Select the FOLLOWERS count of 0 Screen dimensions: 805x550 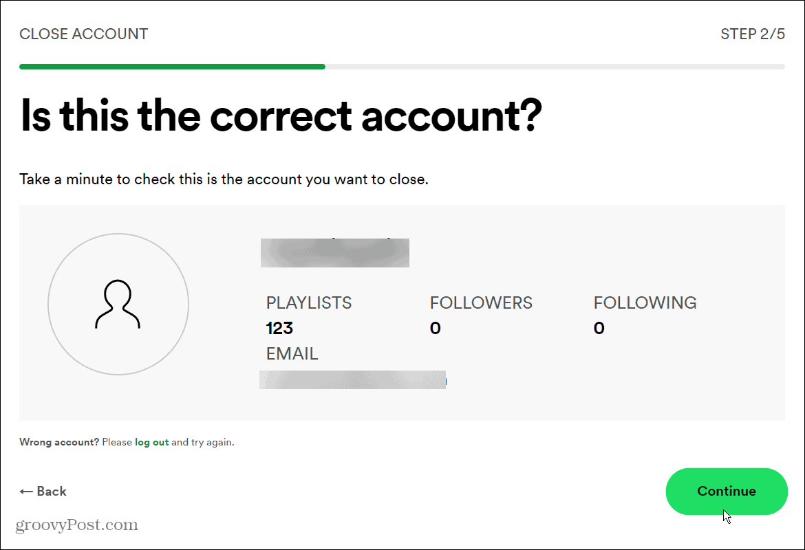[x=435, y=328]
